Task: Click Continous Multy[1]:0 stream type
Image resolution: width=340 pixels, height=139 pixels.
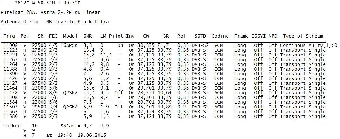Action: [309, 45]
